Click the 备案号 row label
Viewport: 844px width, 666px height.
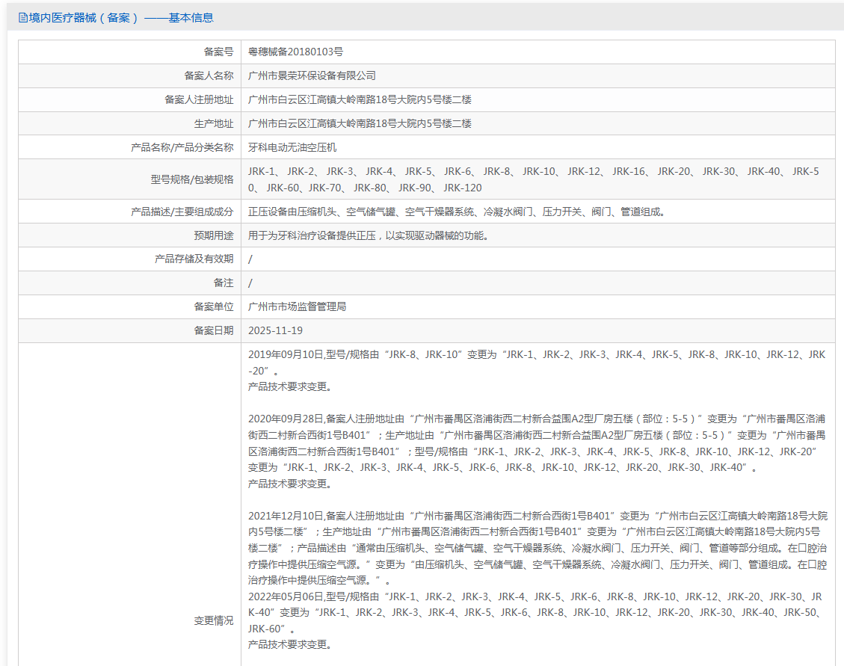click(218, 52)
